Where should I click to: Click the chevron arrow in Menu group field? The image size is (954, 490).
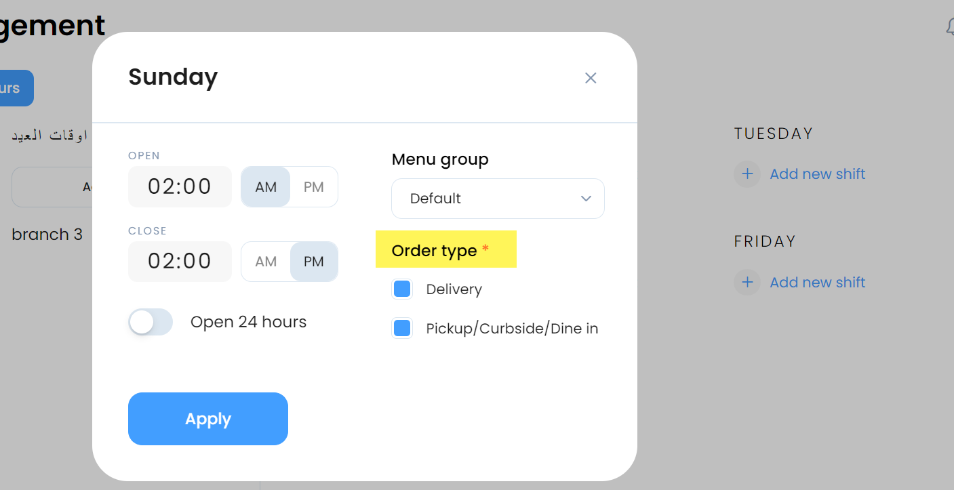click(586, 199)
